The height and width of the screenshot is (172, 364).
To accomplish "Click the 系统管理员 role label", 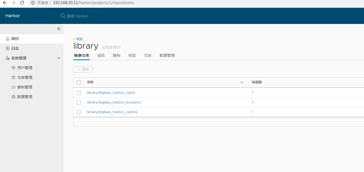I will (x=111, y=47).
